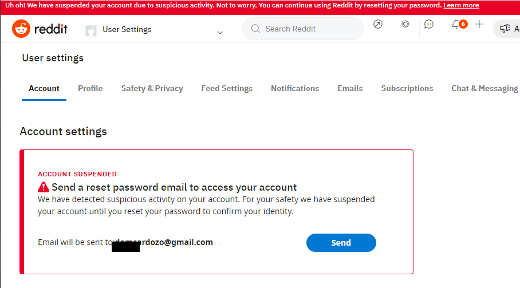Expand the User Settings dropdown chevron
This screenshot has height=288, width=520.
point(220,33)
